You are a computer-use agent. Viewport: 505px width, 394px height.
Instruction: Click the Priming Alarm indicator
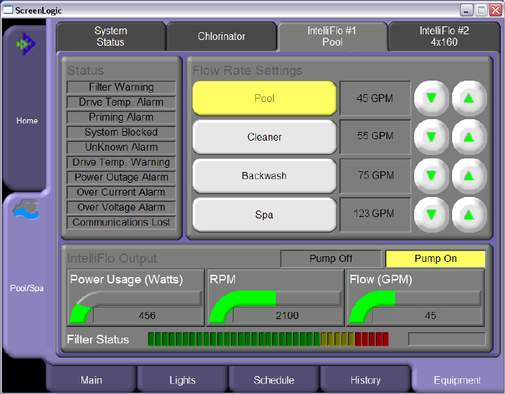(x=121, y=117)
